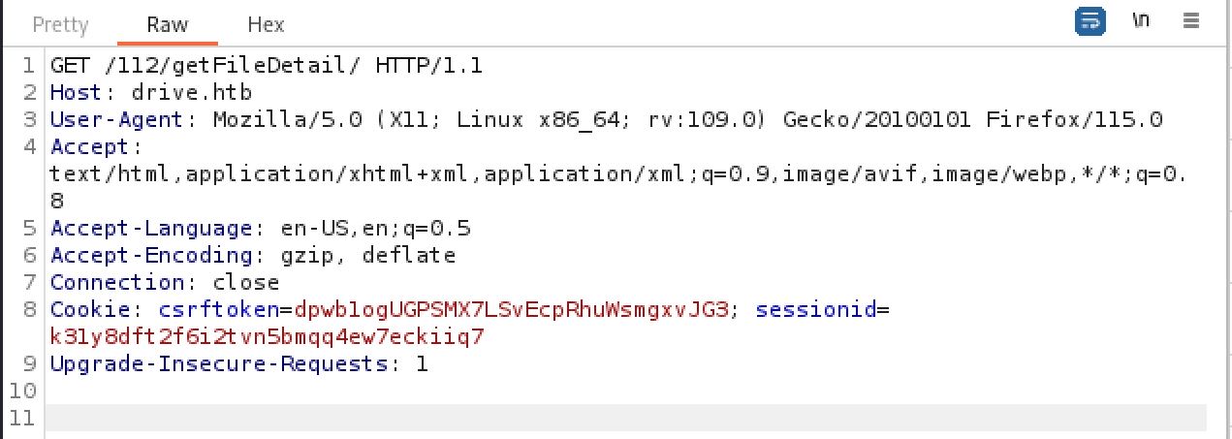Show non-printable characters with \n icon

coord(1141,21)
